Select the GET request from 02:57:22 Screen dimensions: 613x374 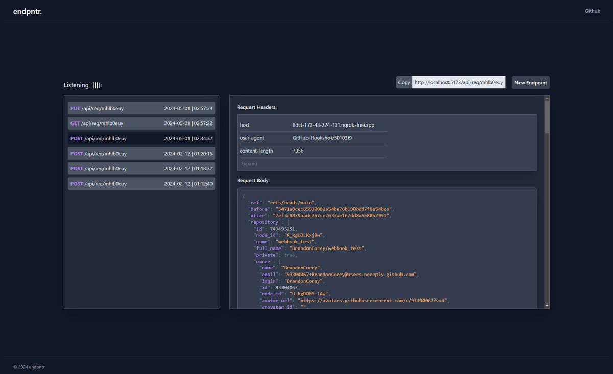click(x=142, y=123)
